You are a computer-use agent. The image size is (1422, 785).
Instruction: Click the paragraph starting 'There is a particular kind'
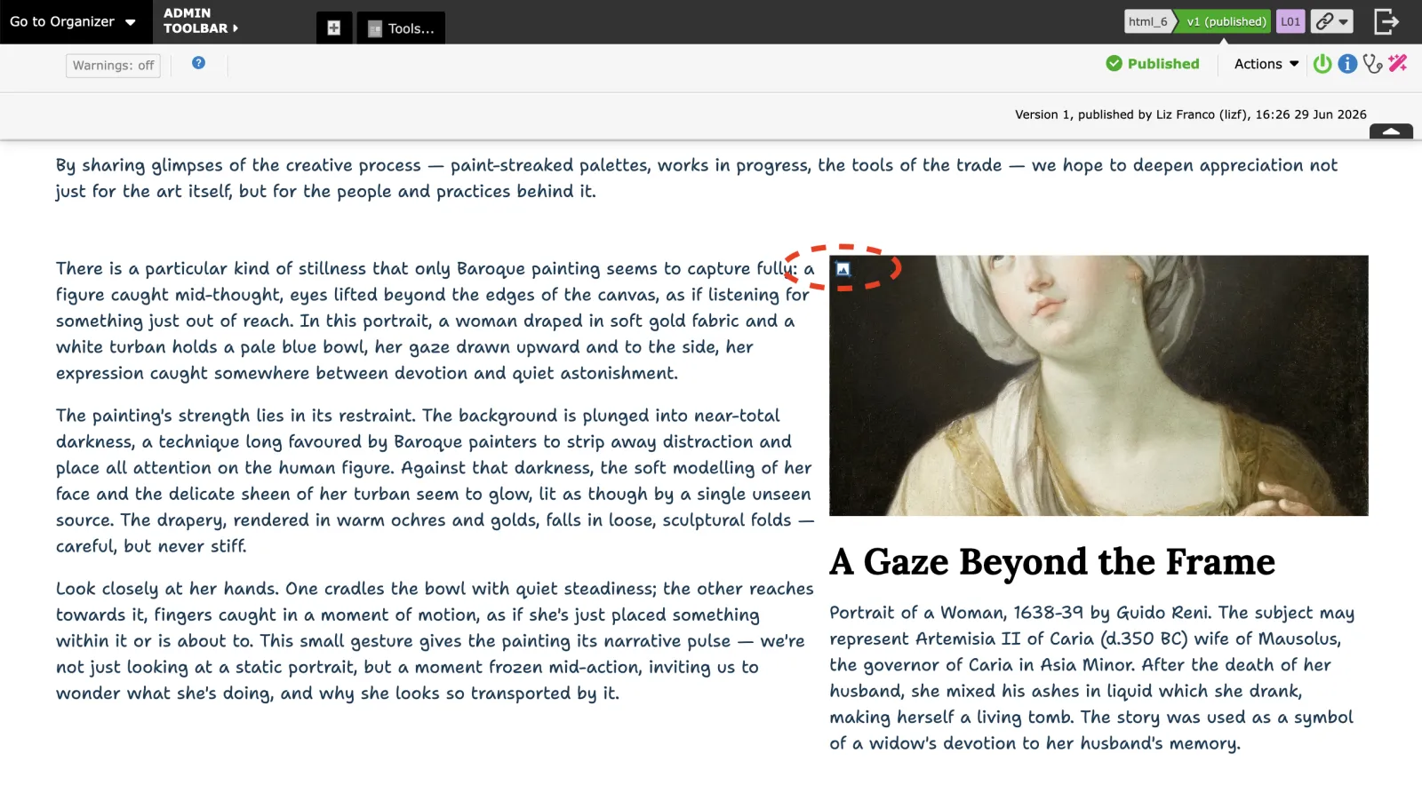pyautogui.click(x=435, y=321)
